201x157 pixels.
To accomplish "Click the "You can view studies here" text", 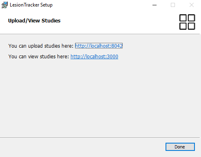I will [x=39, y=56].
